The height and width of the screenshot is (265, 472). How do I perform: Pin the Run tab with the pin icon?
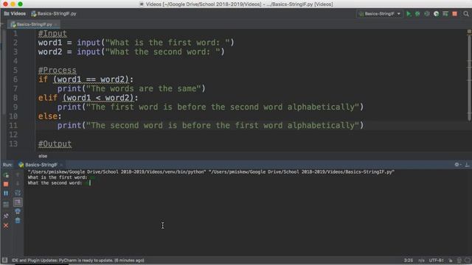pos(6,216)
